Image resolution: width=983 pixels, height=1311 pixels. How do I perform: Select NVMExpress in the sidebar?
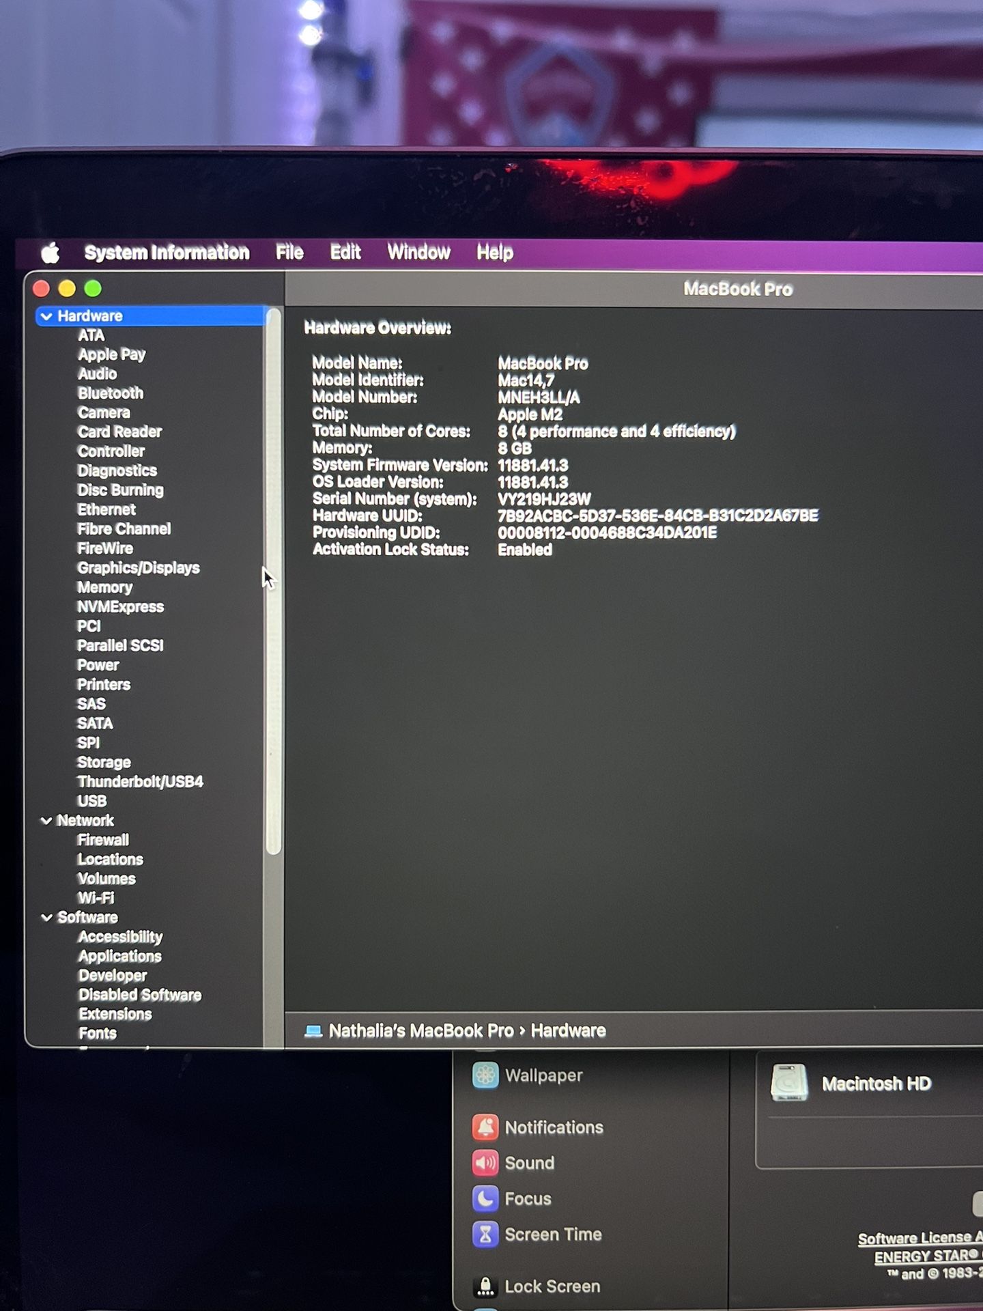[121, 606]
